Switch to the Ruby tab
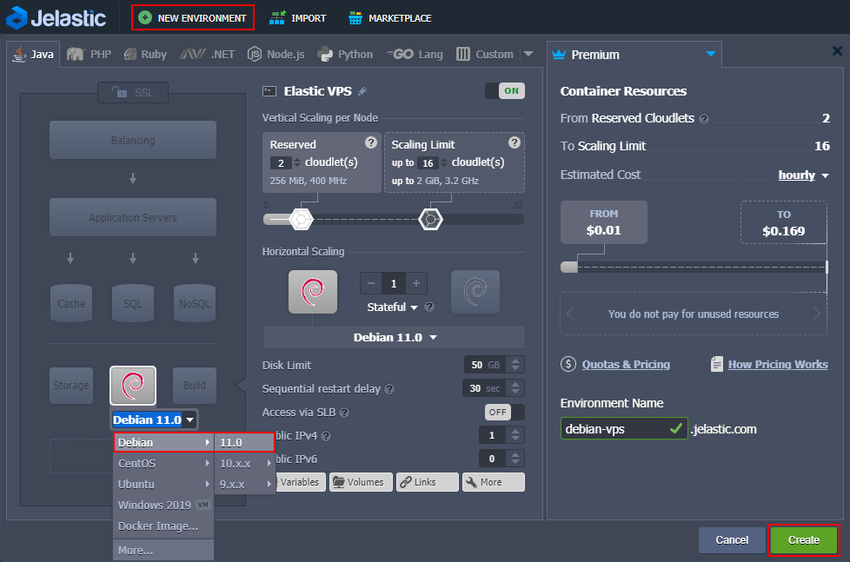This screenshot has width=850, height=562. 145,54
